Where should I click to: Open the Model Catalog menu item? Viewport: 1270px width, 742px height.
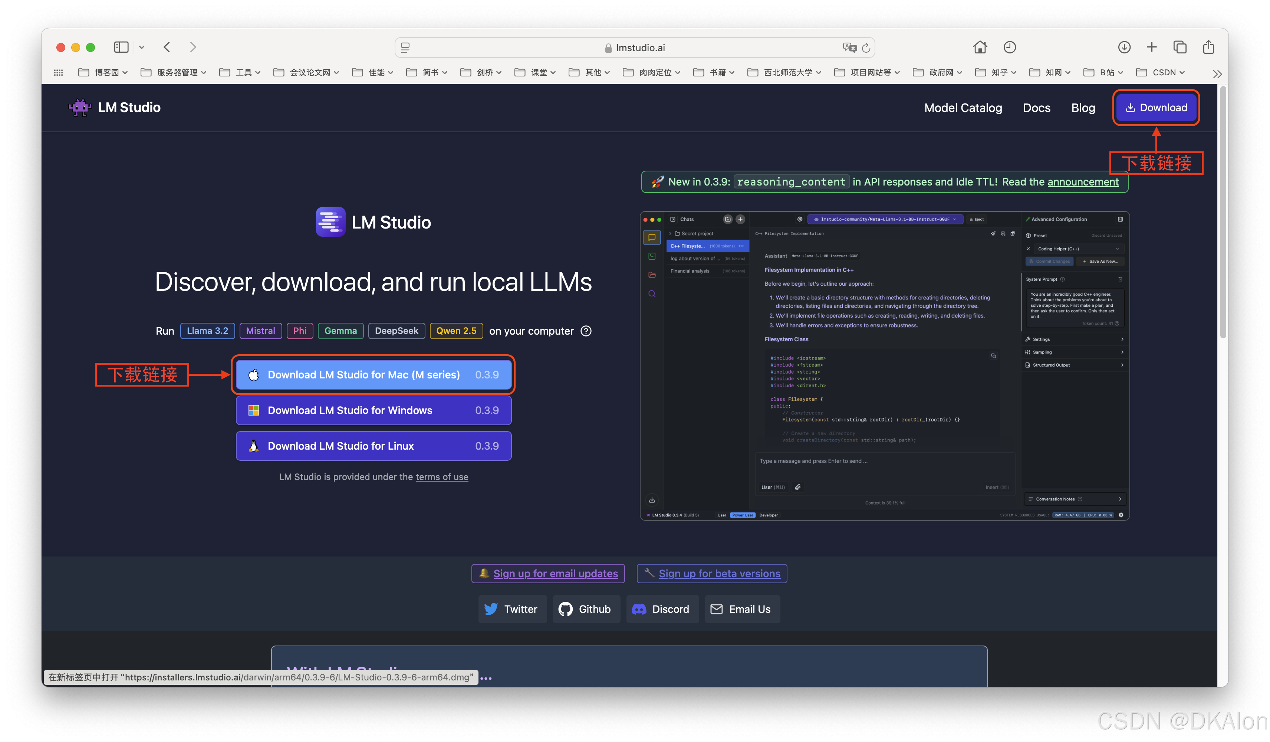pyautogui.click(x=963, y=107)
